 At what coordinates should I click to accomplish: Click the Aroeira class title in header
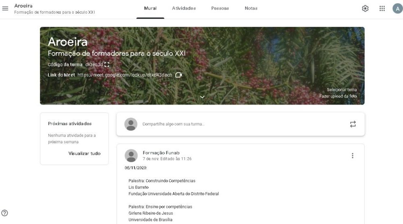[23, 6]
